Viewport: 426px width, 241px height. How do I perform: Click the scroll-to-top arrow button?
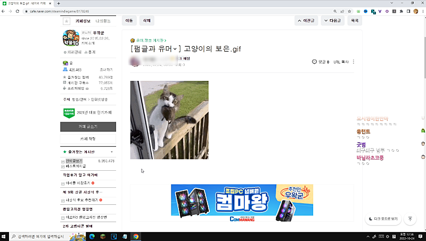[410, 219]
